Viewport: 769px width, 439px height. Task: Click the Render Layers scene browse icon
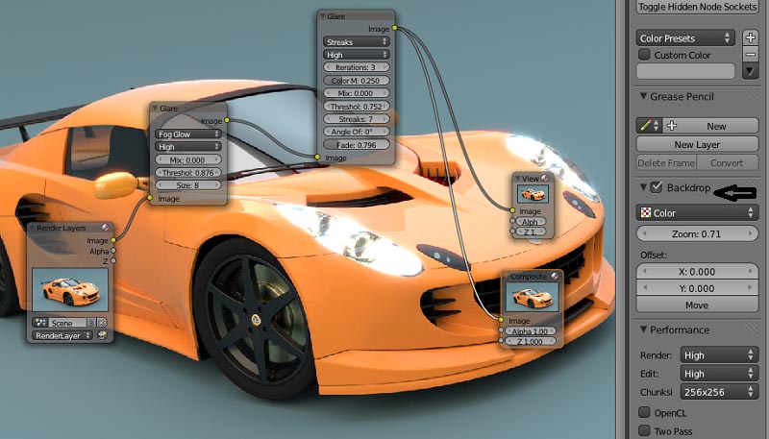[x=40, y=323]
